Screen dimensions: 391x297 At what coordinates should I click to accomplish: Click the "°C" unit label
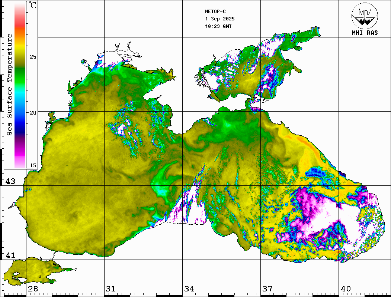coord(33,5)
